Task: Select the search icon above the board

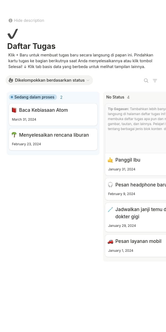Action: coord(146,81)
